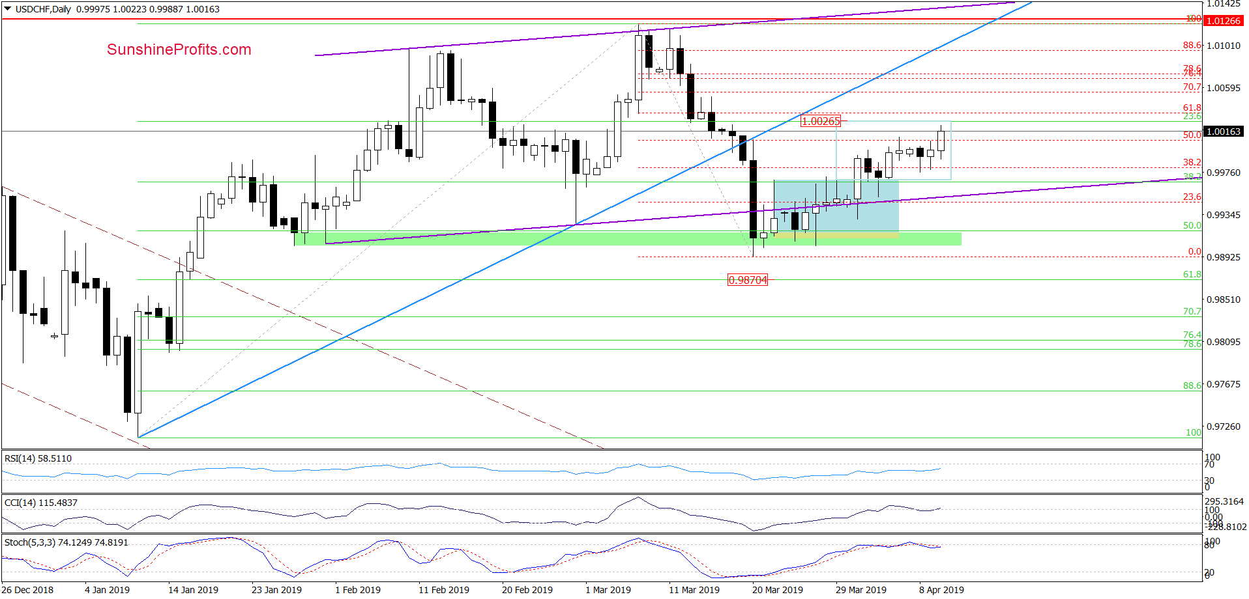Select the empty light-blue outlined rectangle

[894, 150]
